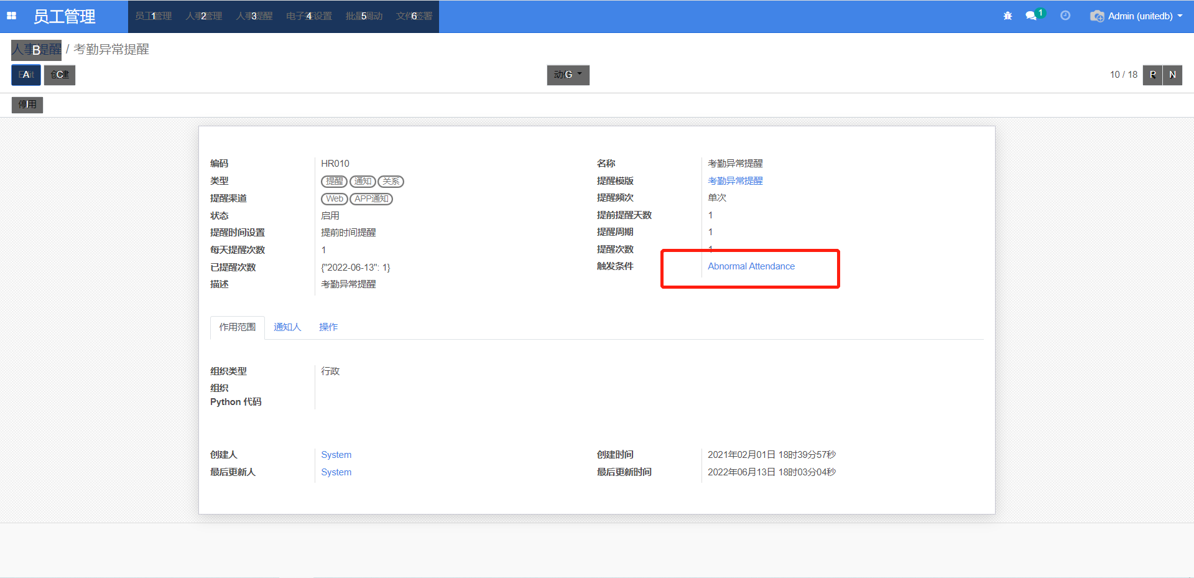1194x578 pixels.
Task: Click the Edit button
Action: [26, 75]
